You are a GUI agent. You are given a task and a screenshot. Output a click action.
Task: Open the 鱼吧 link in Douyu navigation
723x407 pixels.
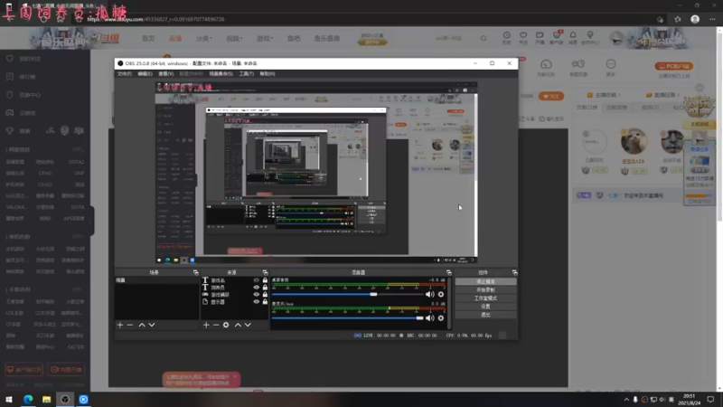[x=294, y=38]
